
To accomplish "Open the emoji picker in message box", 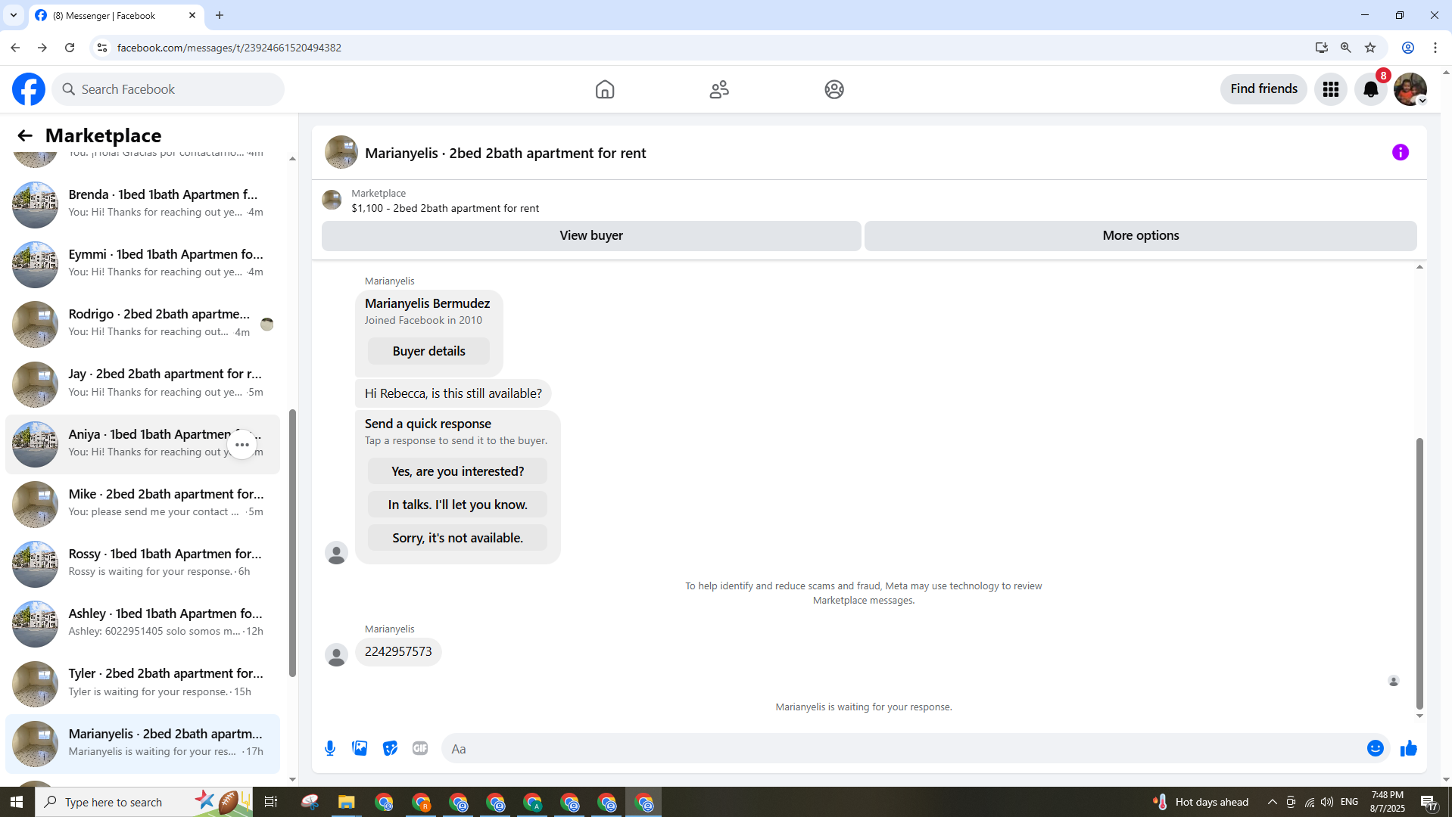I will click(1376, 748).
